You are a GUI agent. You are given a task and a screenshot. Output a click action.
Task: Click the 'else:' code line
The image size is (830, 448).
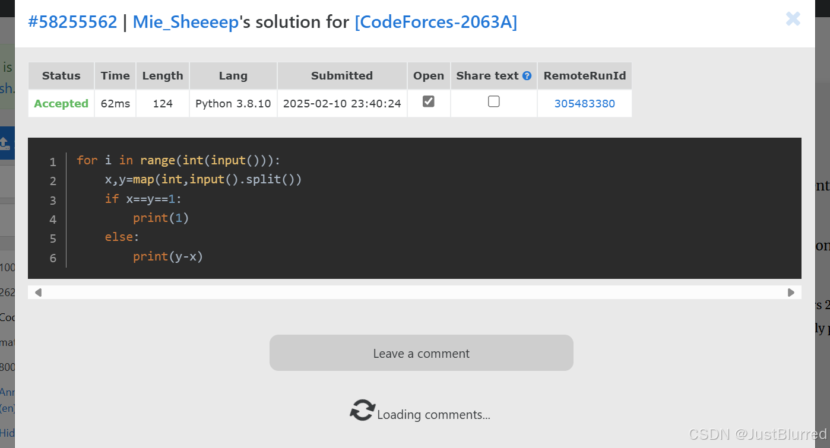122,237
